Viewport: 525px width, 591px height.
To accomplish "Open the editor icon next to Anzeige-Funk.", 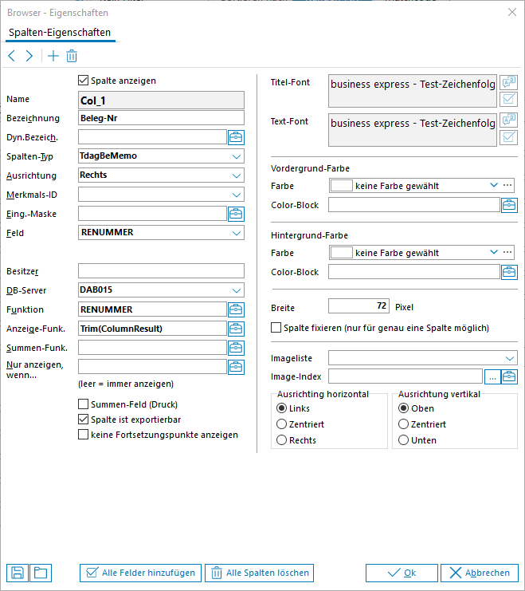I will 236,329.
